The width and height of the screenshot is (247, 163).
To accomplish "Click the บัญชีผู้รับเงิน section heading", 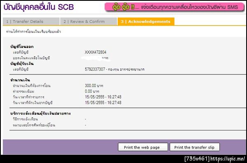I will point(22,64).
